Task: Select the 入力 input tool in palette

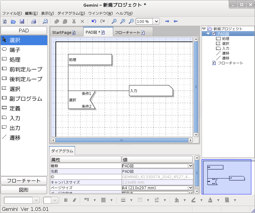Action: coord(24,118)
